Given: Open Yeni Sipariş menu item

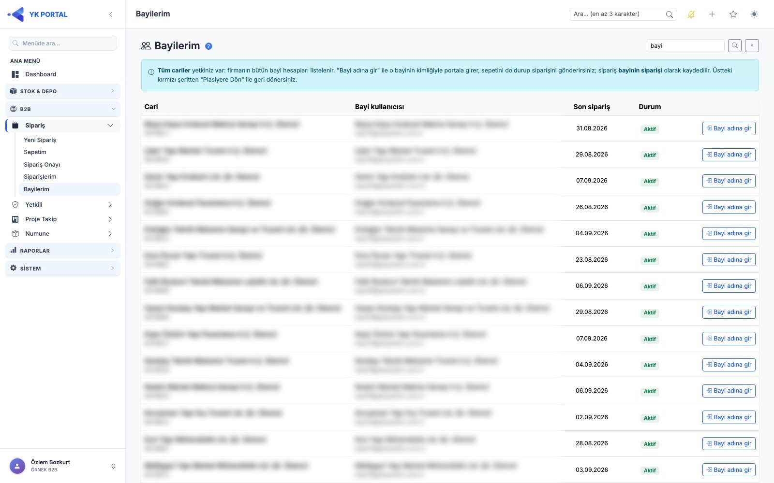Looking at the screenshot, I should 69,140.
